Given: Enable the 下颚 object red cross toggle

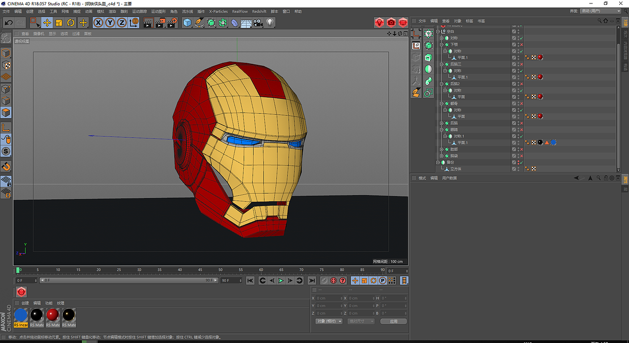Looking at the screenshot, I should point(521,45).
